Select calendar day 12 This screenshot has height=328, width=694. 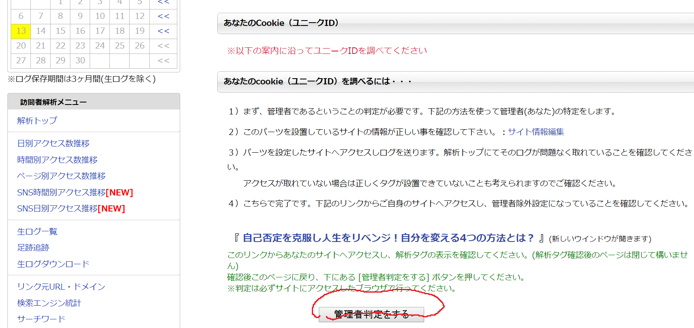tap(139, 16)
